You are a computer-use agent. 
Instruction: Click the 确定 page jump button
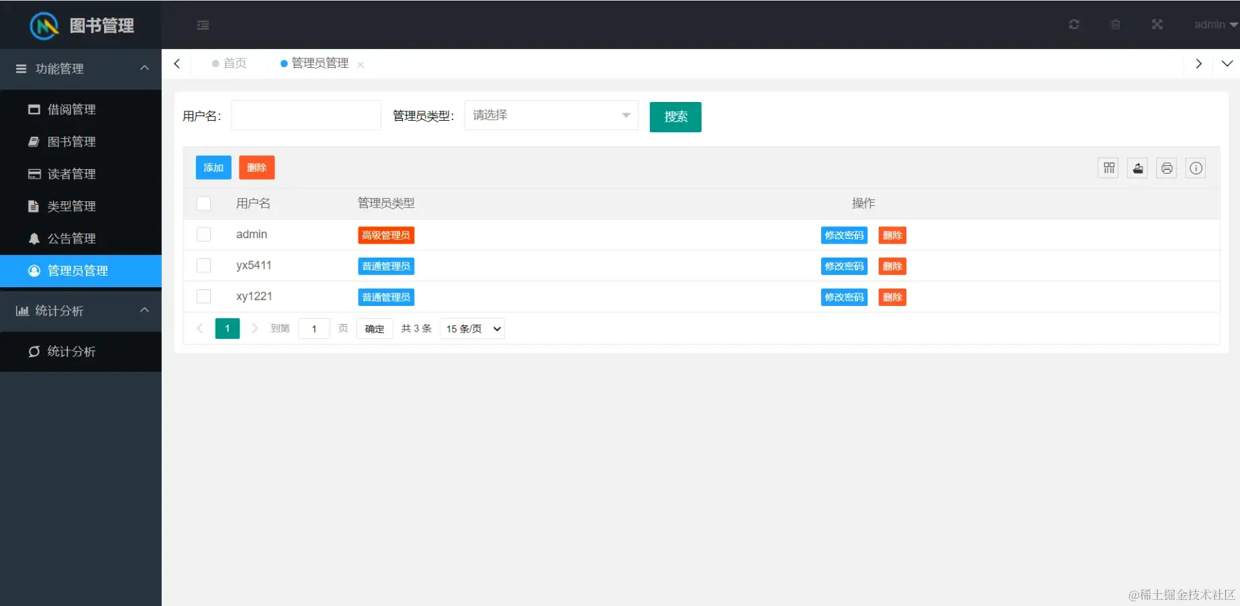[x=375, y=329]
